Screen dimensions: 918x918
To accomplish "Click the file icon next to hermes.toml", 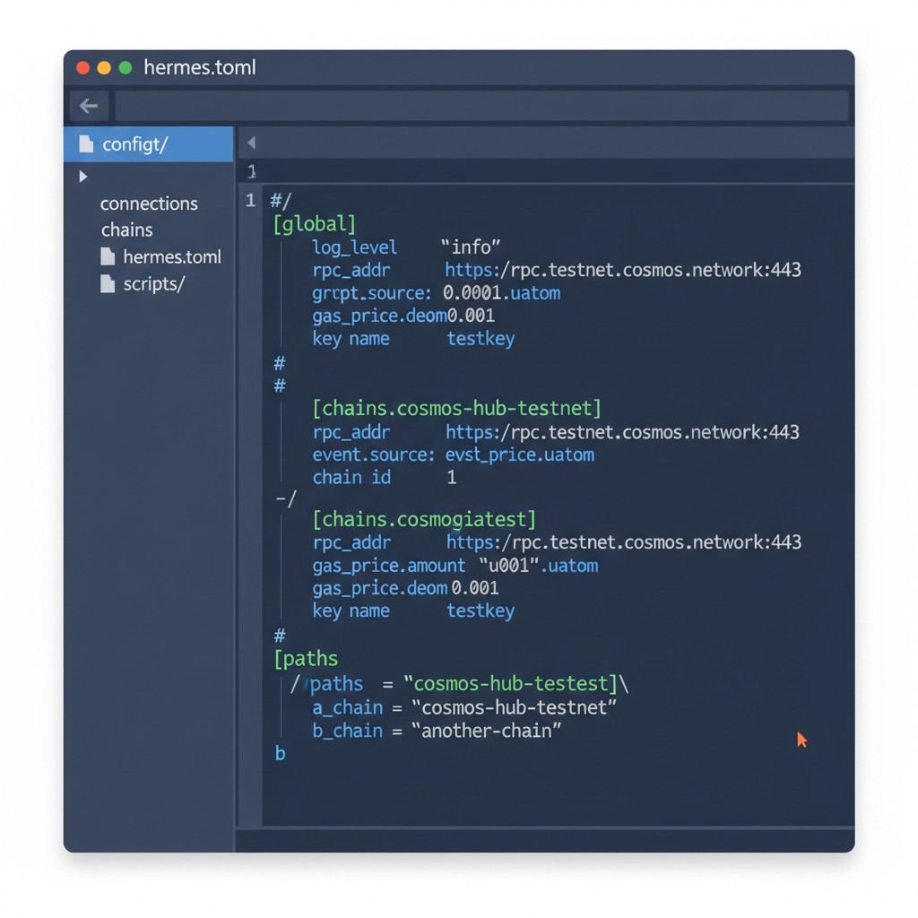I will 106,256.
